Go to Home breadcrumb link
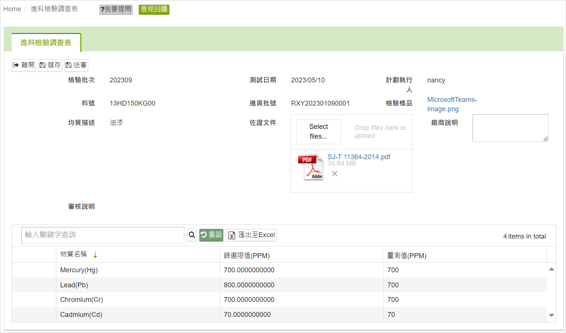566x333 pixels. pos(12,9)
